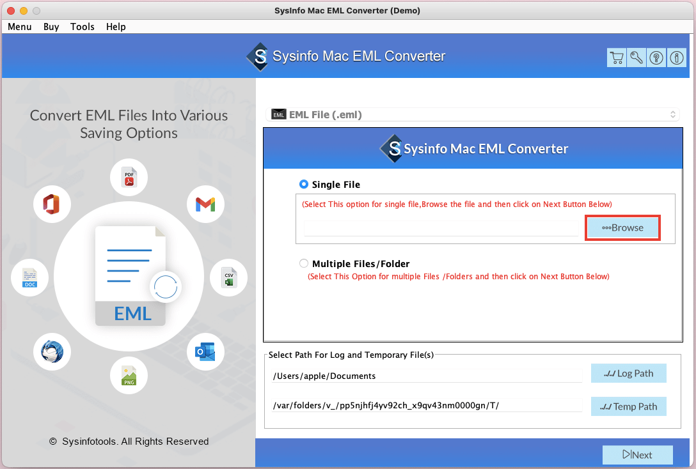Click the shopping cart buy icon
The width and height of the screenshot is (696, 469).
(617, 58)
